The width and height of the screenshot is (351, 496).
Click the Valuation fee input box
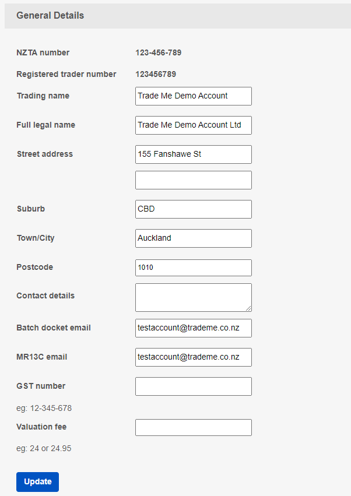193,427
